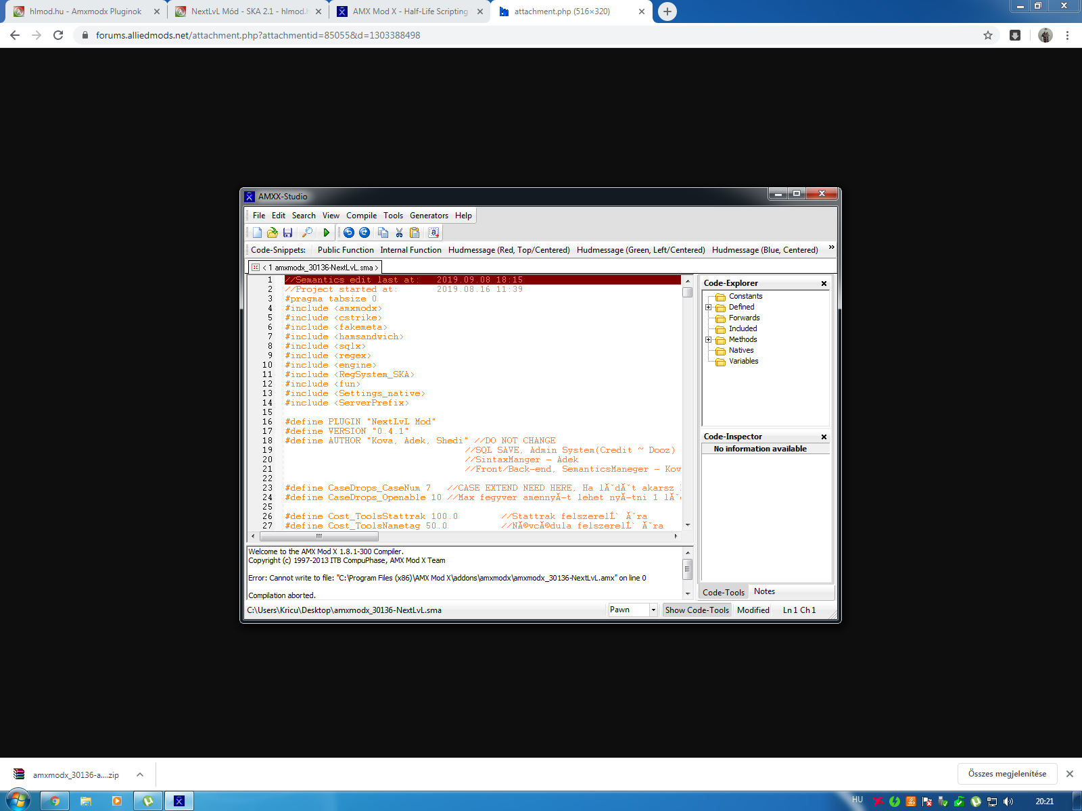Click the compiler output scrollbar thumb

coord(687,569)
